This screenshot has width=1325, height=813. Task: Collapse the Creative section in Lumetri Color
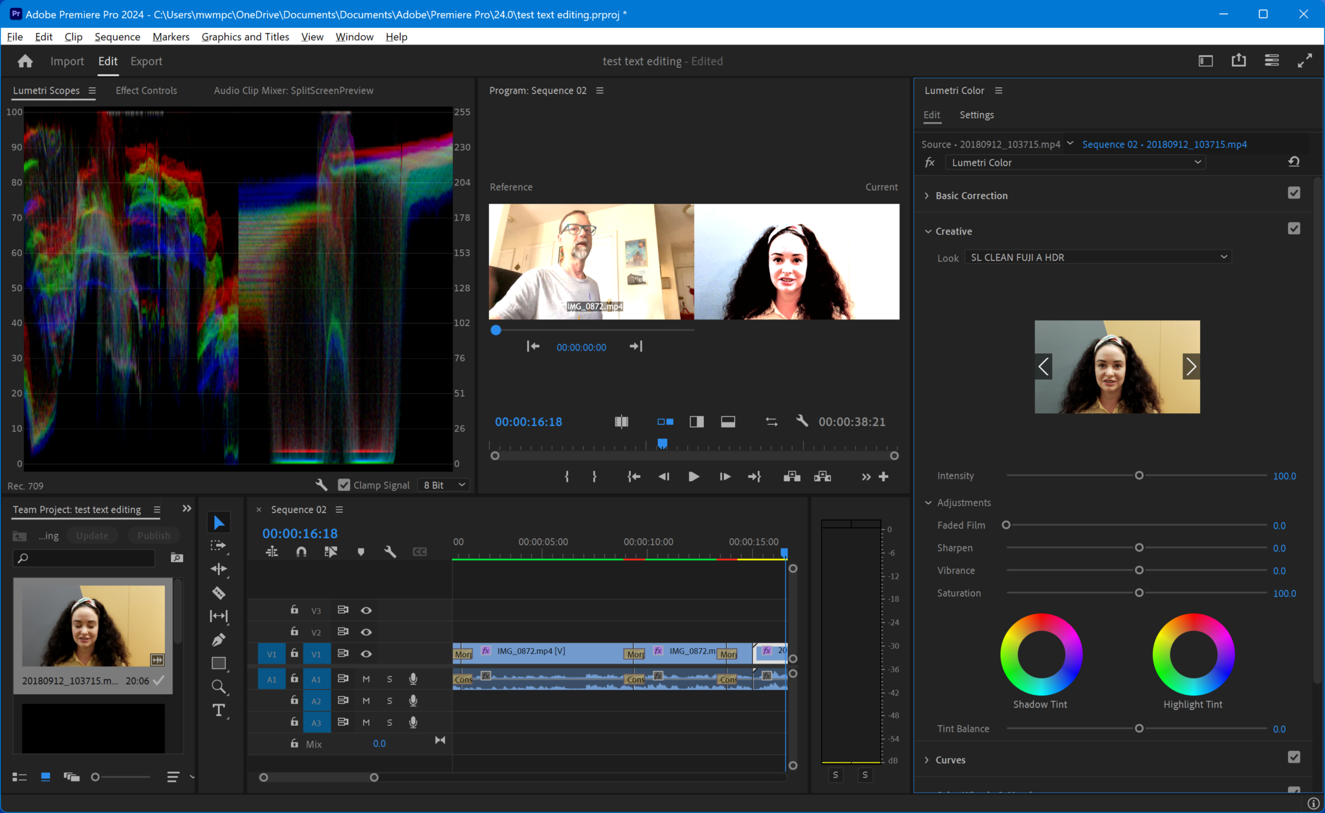[928, 231]
